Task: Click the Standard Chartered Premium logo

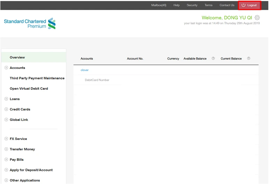Action: 30,23
